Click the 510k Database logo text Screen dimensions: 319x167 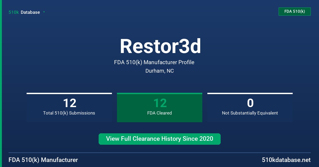24,12
